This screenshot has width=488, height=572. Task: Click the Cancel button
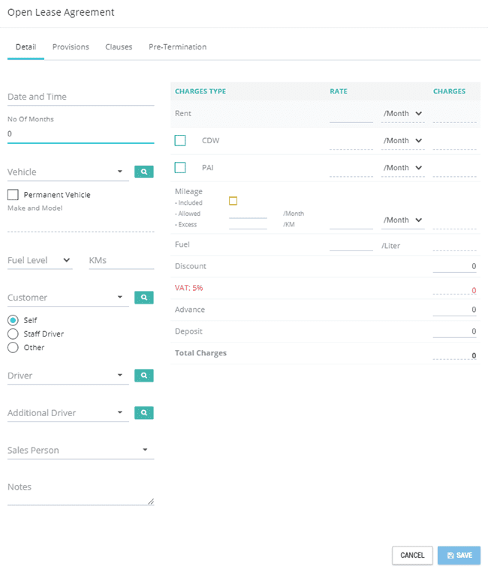(x=412, y=556)
